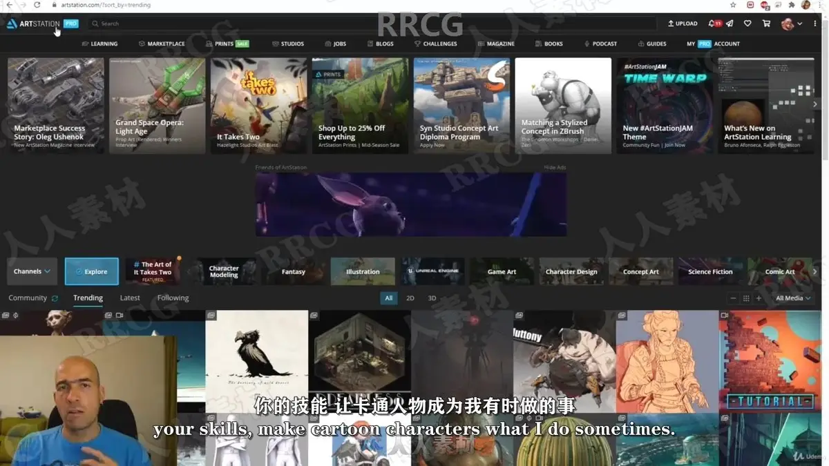Switch to the Latest tab
Image resolution: width=829 pixels, height=466 pixels.
(130, 298)
